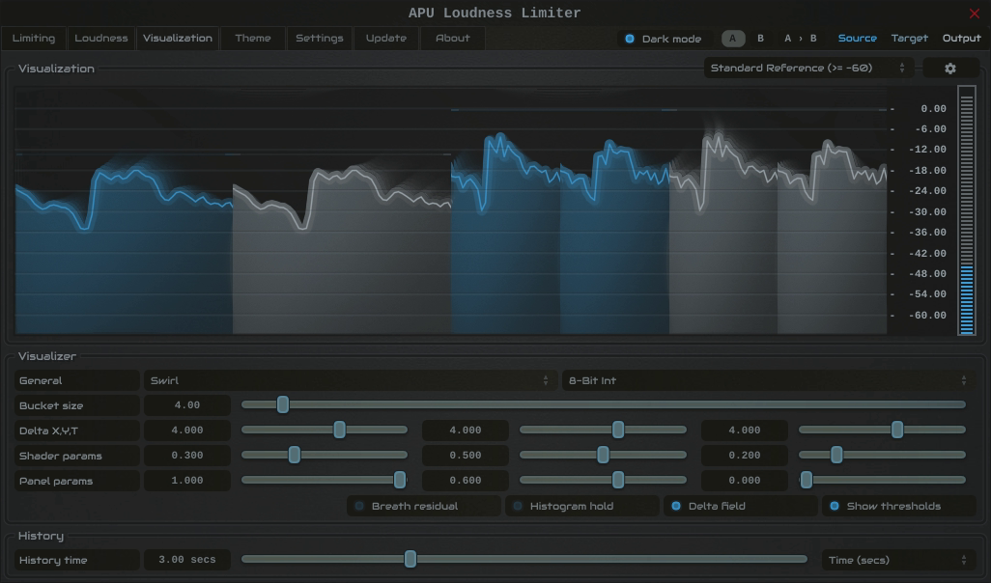Open the visualization gear settings
Image resolution: width=991 pixels, height=583 pixels.
click(x=950, y=69)
